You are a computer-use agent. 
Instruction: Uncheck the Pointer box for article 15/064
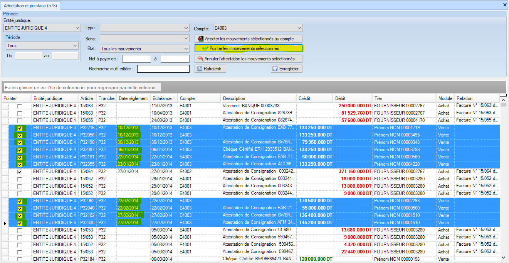pyautogui.click(x=20, y=172)
